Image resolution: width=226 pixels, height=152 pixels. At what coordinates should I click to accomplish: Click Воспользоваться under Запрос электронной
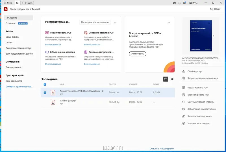tap(92, 64)
